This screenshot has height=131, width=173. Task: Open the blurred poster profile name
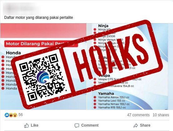[22, 8]
